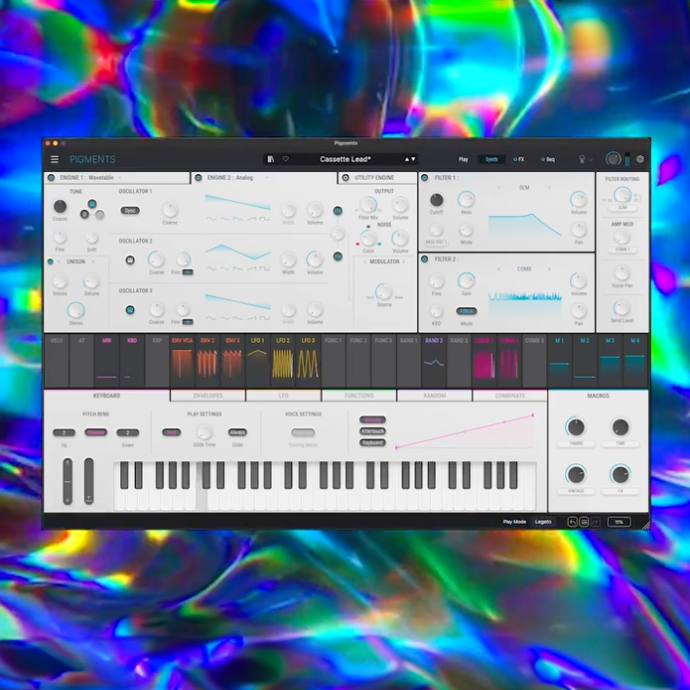690x690 pixels.
Task: Click the RAND 2 modulation source
Action: (x=434, y=361)
